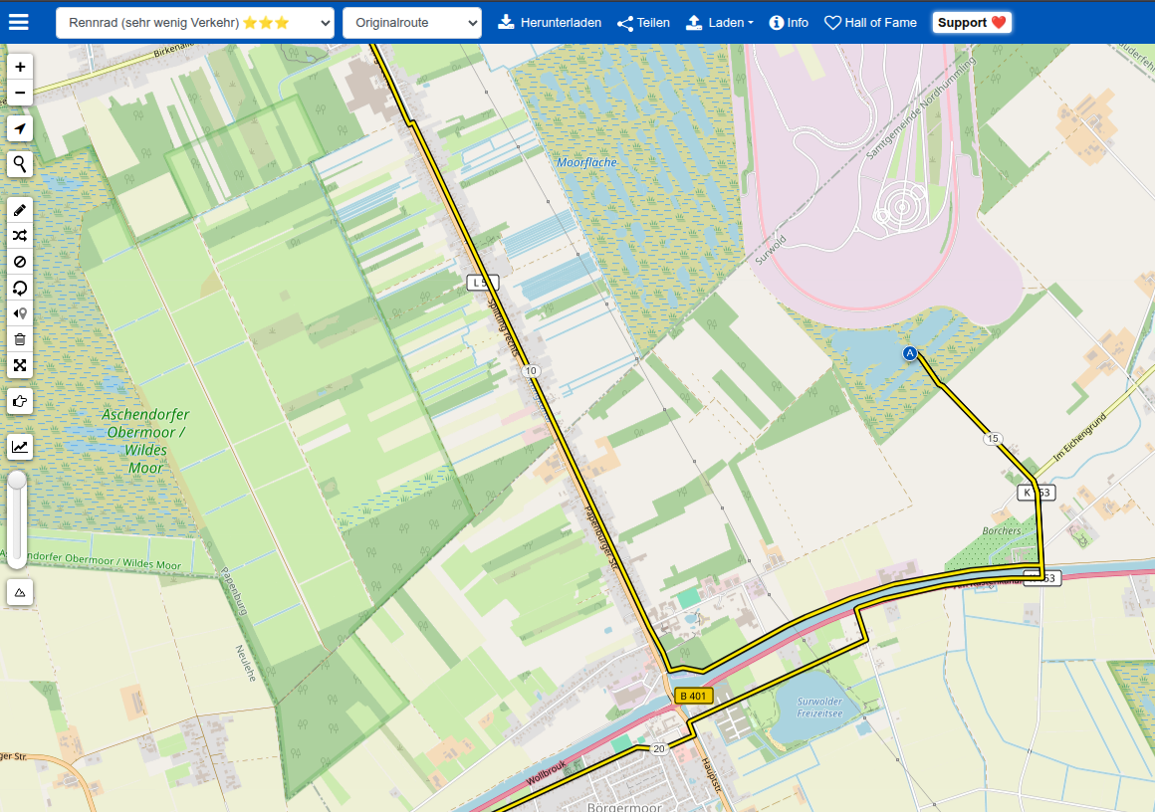Open the hamburger main menu
The width and height of the screenshot is (1155, 812).
[x=19, y=22]
